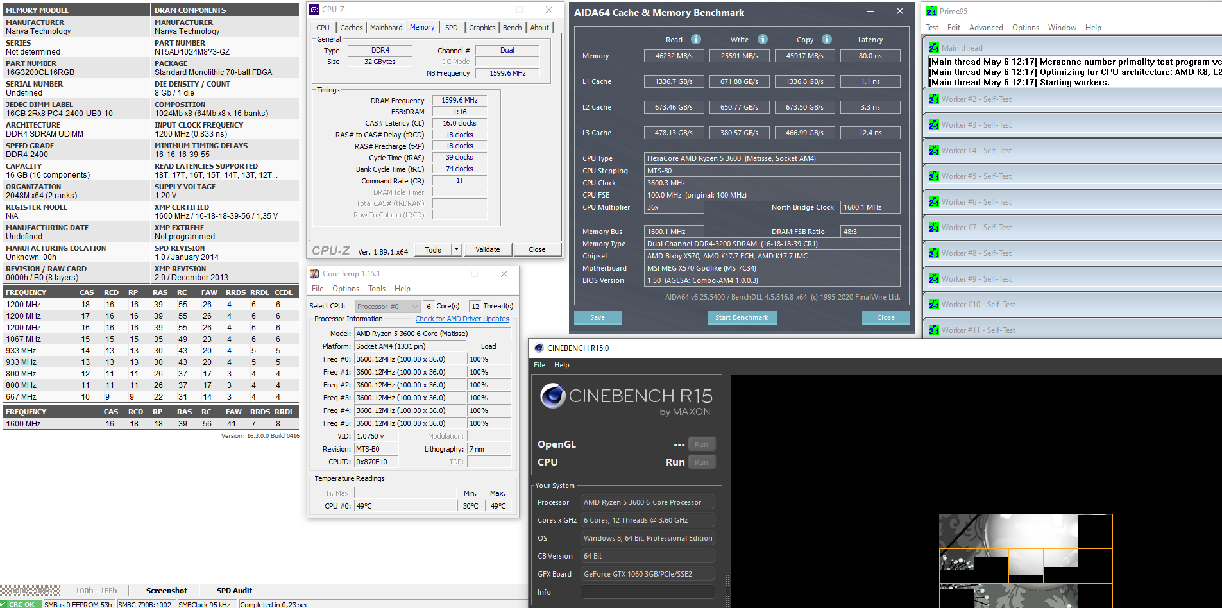The height and width of the screenshot is (608, 1222).
Task: Click the Validate button in CPU-Z
Action: tap(488, 249)
